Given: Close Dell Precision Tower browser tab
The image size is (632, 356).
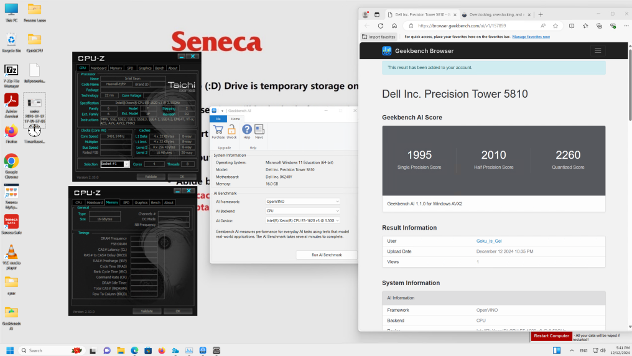Looking at the screenshot, I should [x=455, y=15].
